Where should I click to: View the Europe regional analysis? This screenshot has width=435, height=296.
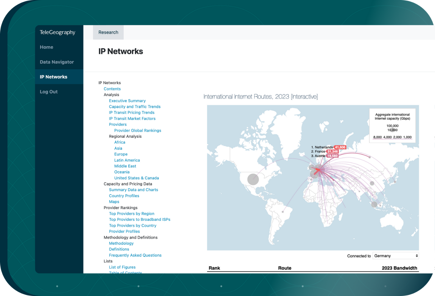coord(121,154)
